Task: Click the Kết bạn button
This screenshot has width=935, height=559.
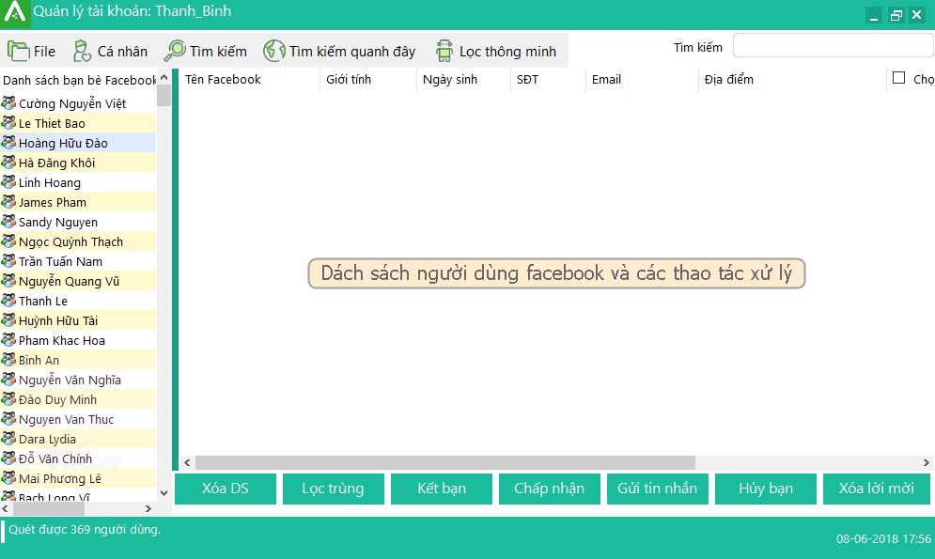Action: click(x=442, y=489)
